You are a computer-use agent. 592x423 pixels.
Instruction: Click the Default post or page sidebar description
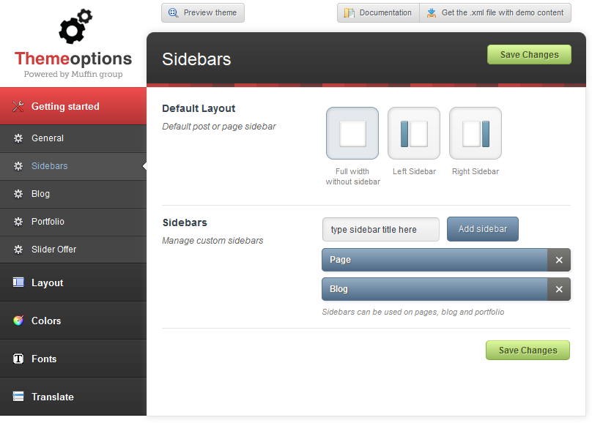click(219, 127)
